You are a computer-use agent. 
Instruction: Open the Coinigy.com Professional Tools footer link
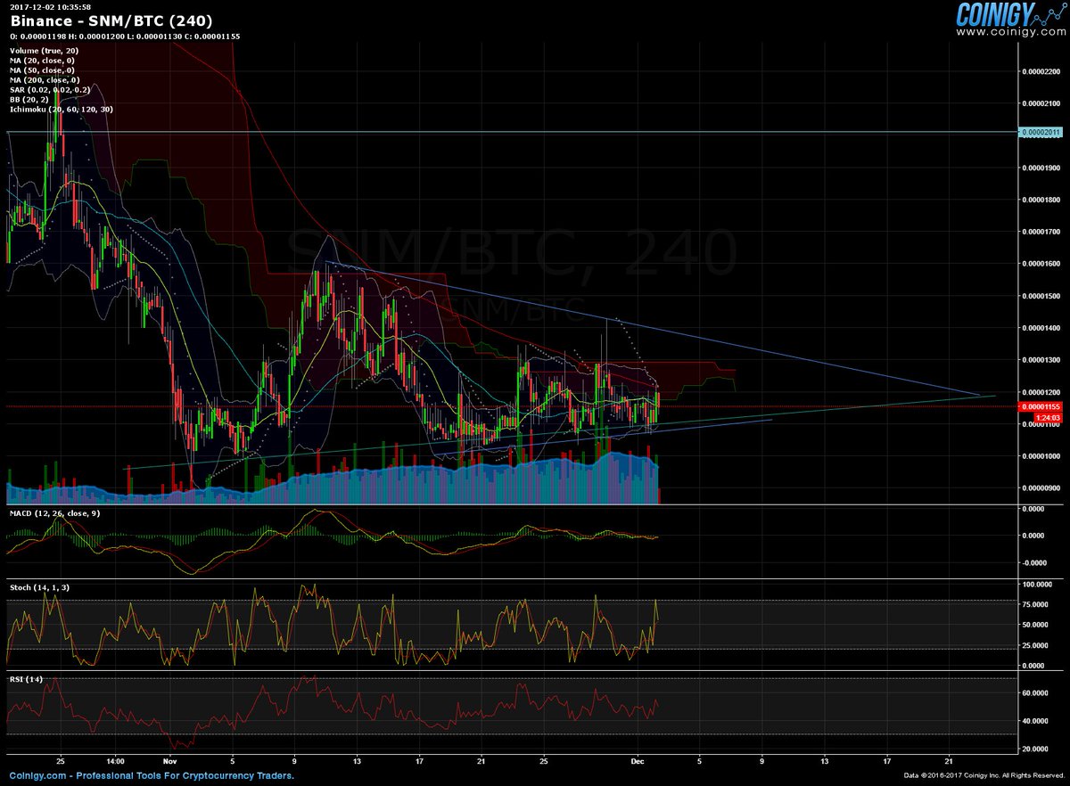coord(152,776)
